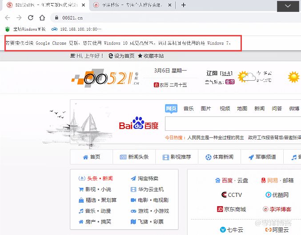Viewport: 301px width, 235px height.
Task: Click the 京东商城 site link
Action: click(x=231, y=209)
